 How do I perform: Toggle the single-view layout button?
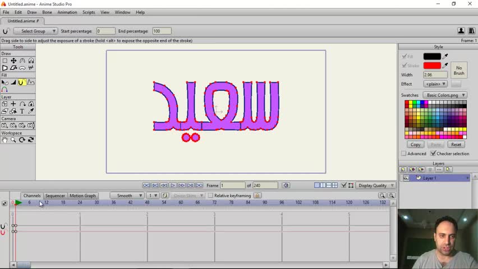tap(317, 185)
